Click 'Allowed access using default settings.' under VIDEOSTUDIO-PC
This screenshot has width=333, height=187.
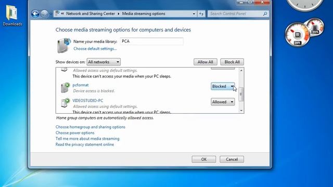point(105,106)
